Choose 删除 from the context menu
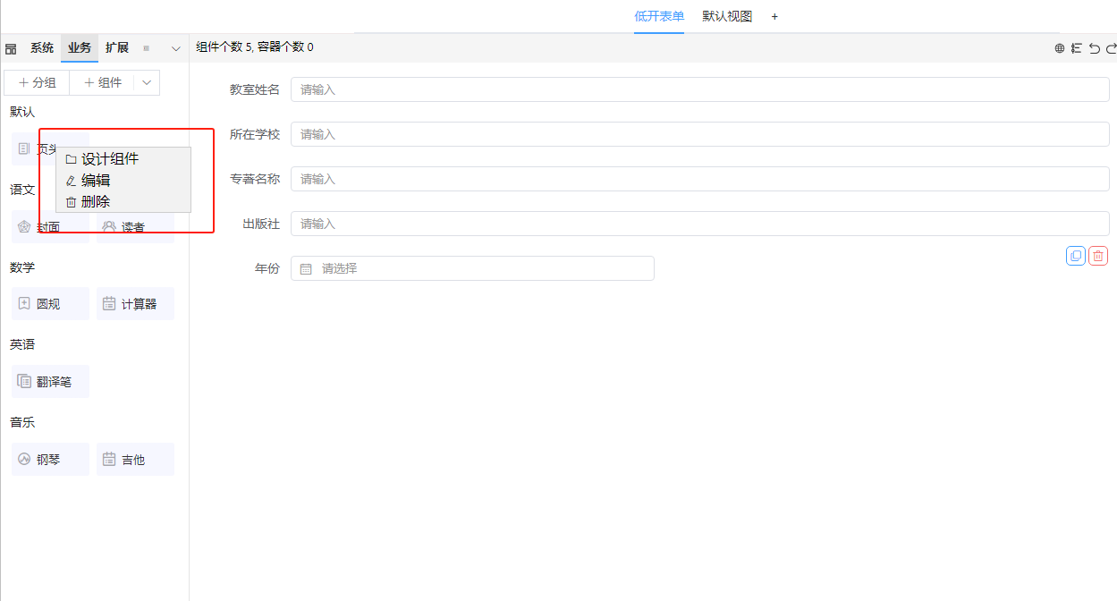The height and width of the screenshot is (601, 1117). (95, 202)
